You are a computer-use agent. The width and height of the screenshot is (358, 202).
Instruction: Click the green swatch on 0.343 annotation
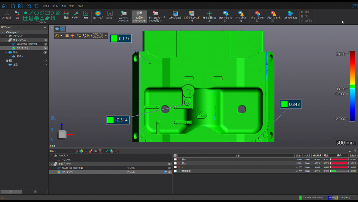[x=285, y=104]
